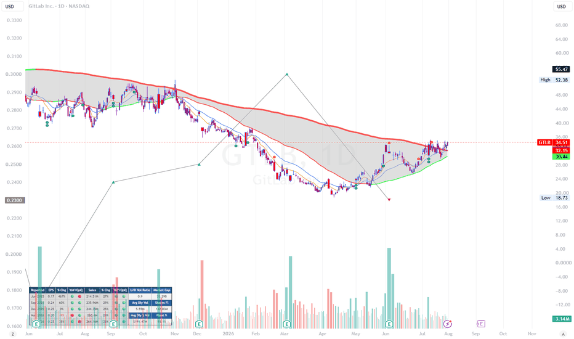Viewport: 574px width, 339px height.
Task: Open the March 2026 earnings marker
Action: point(286,324)
